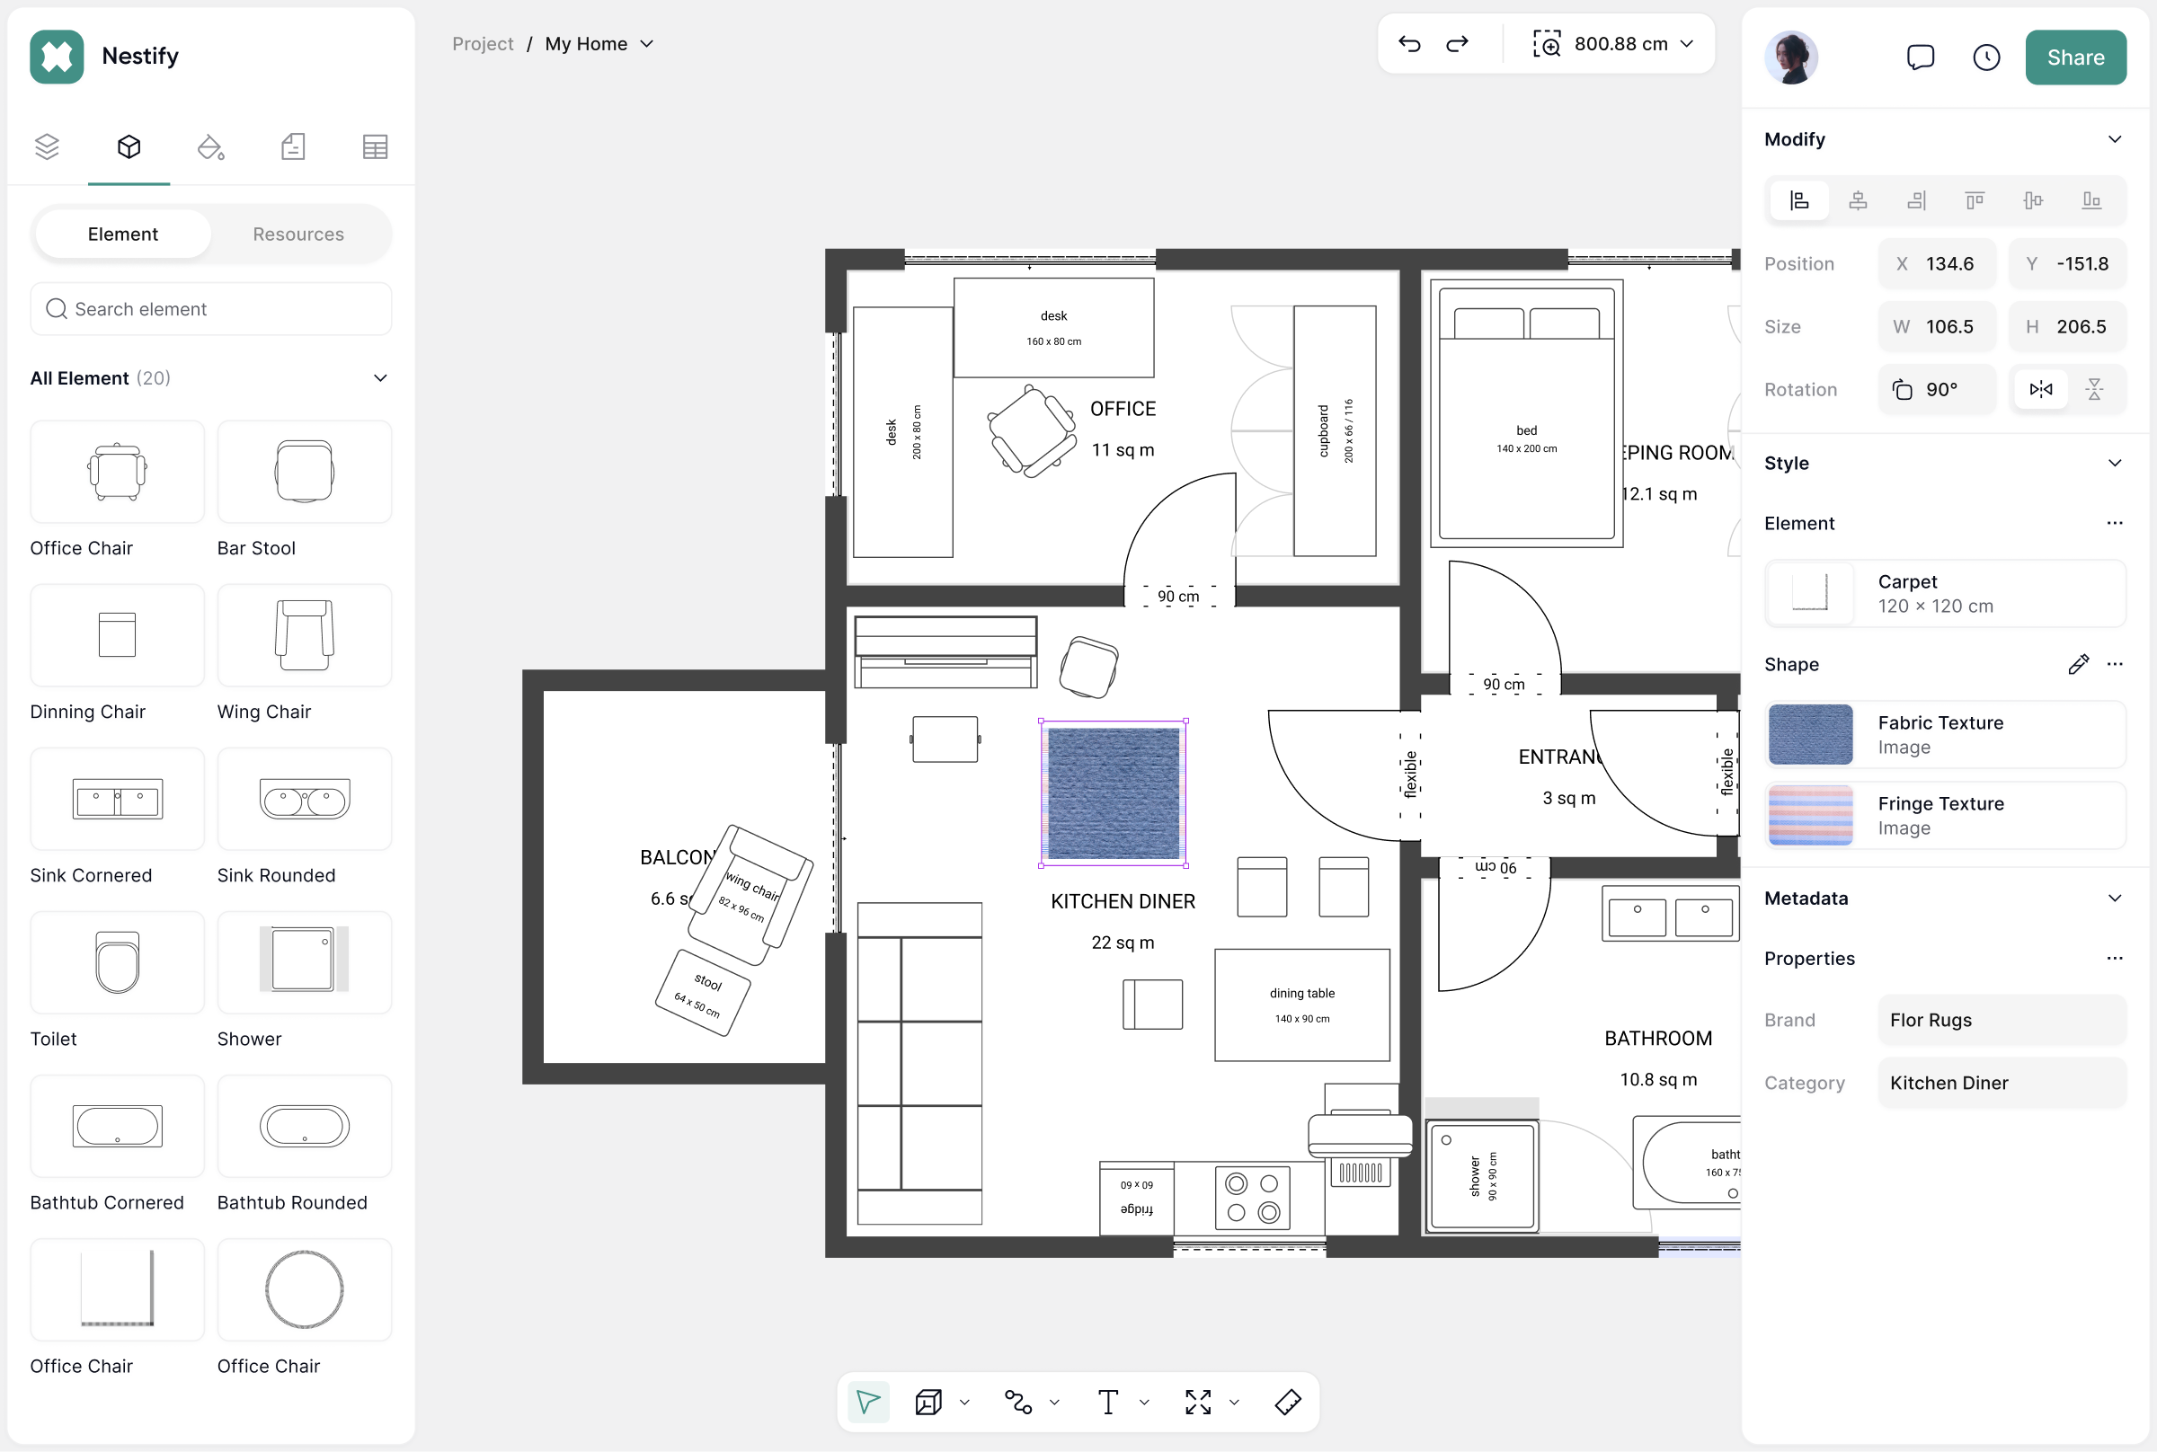The image size is (2157, 1452).
Task: Select the eraser tool in bottom toolbar
Action: (x=1287, y=1402)
